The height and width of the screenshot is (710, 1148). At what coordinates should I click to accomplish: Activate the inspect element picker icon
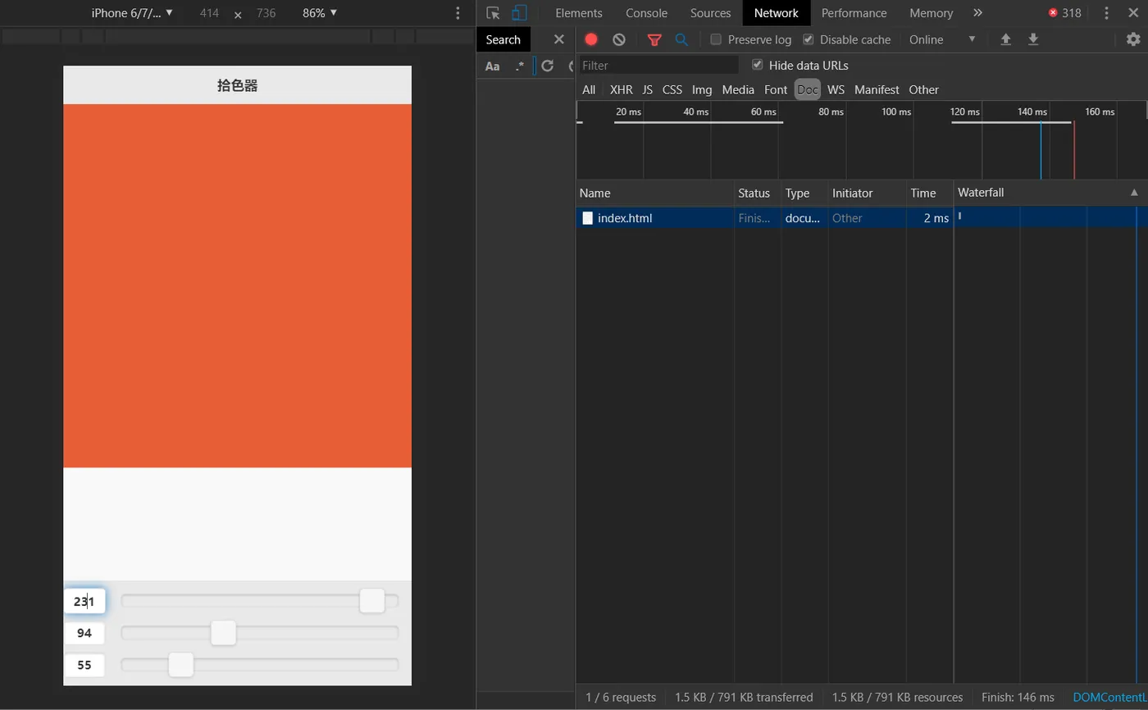493,13
